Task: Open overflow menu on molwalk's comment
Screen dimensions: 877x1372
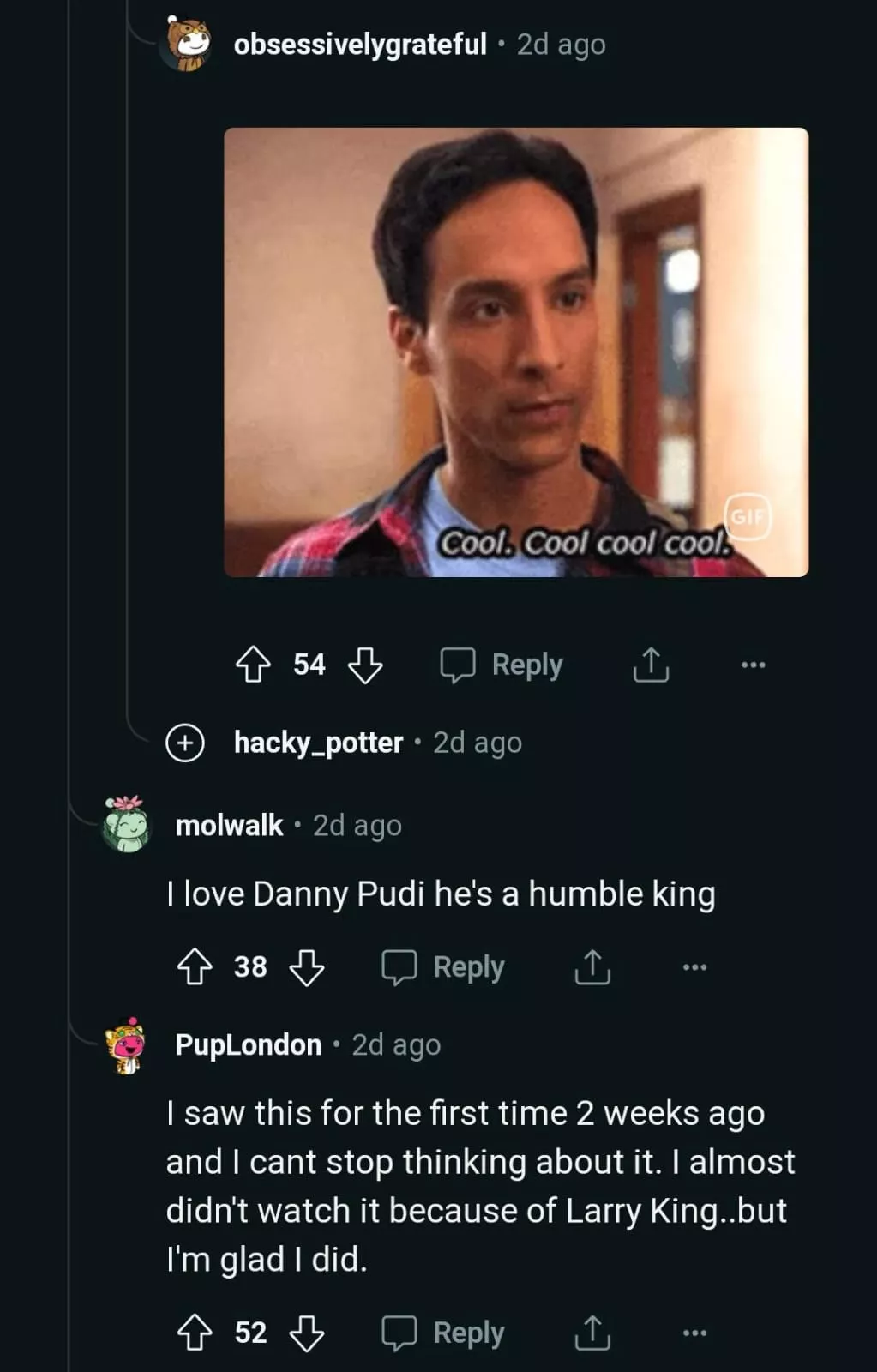Action: (694, 967)
